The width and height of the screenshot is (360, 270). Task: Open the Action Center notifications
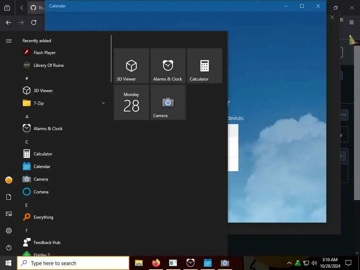coord(348,263)
